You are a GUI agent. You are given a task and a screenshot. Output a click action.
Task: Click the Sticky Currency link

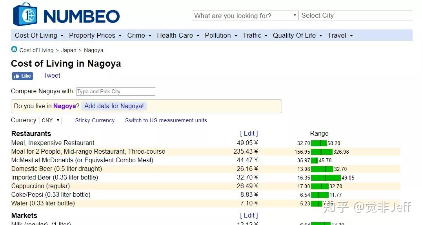pos(95,120)
